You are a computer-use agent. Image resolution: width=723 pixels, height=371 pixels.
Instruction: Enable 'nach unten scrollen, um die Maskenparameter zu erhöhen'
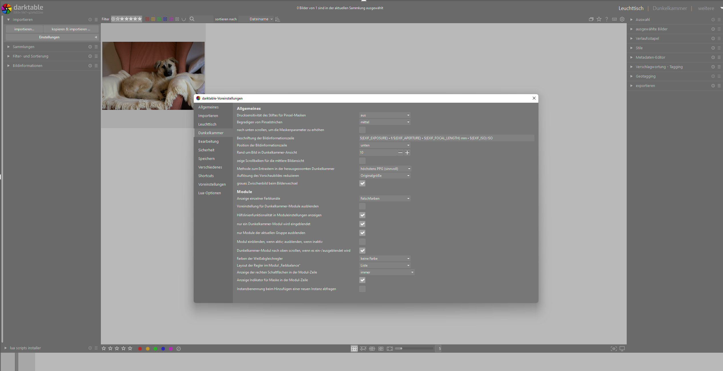tap(362, 130)
